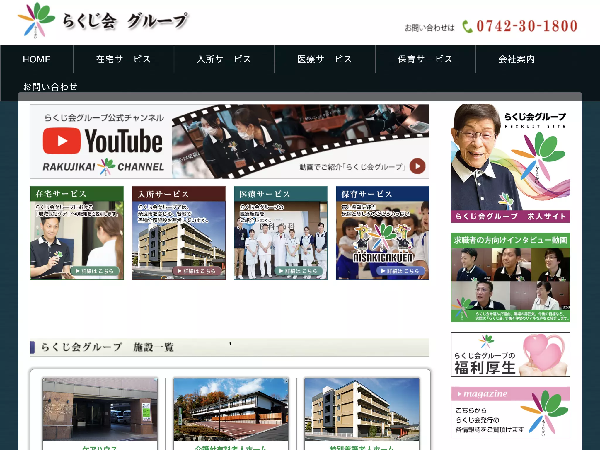
Task: Click round red arrow button on YouTube banner
Action: tap(417, 166)
